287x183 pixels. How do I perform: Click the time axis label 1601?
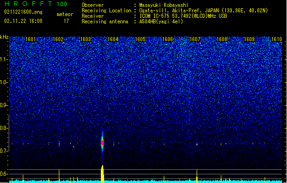[x=31, y=39]
